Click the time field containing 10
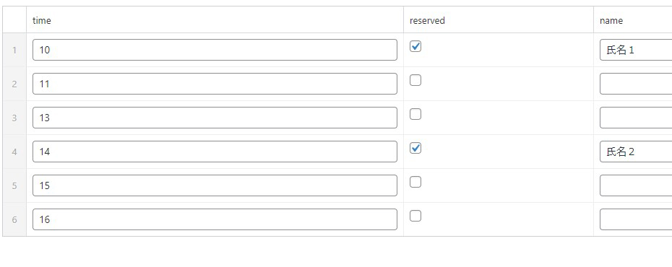 [x=215, y=50]
